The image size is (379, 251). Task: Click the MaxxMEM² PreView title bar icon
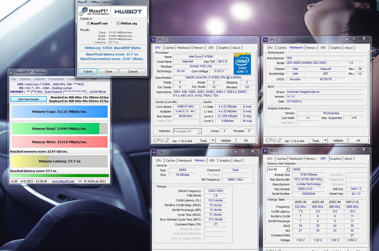pos(11,72)
